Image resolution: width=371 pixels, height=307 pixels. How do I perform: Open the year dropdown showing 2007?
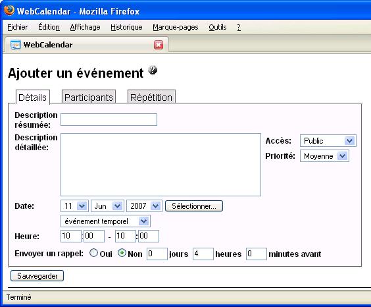(144, 206)
